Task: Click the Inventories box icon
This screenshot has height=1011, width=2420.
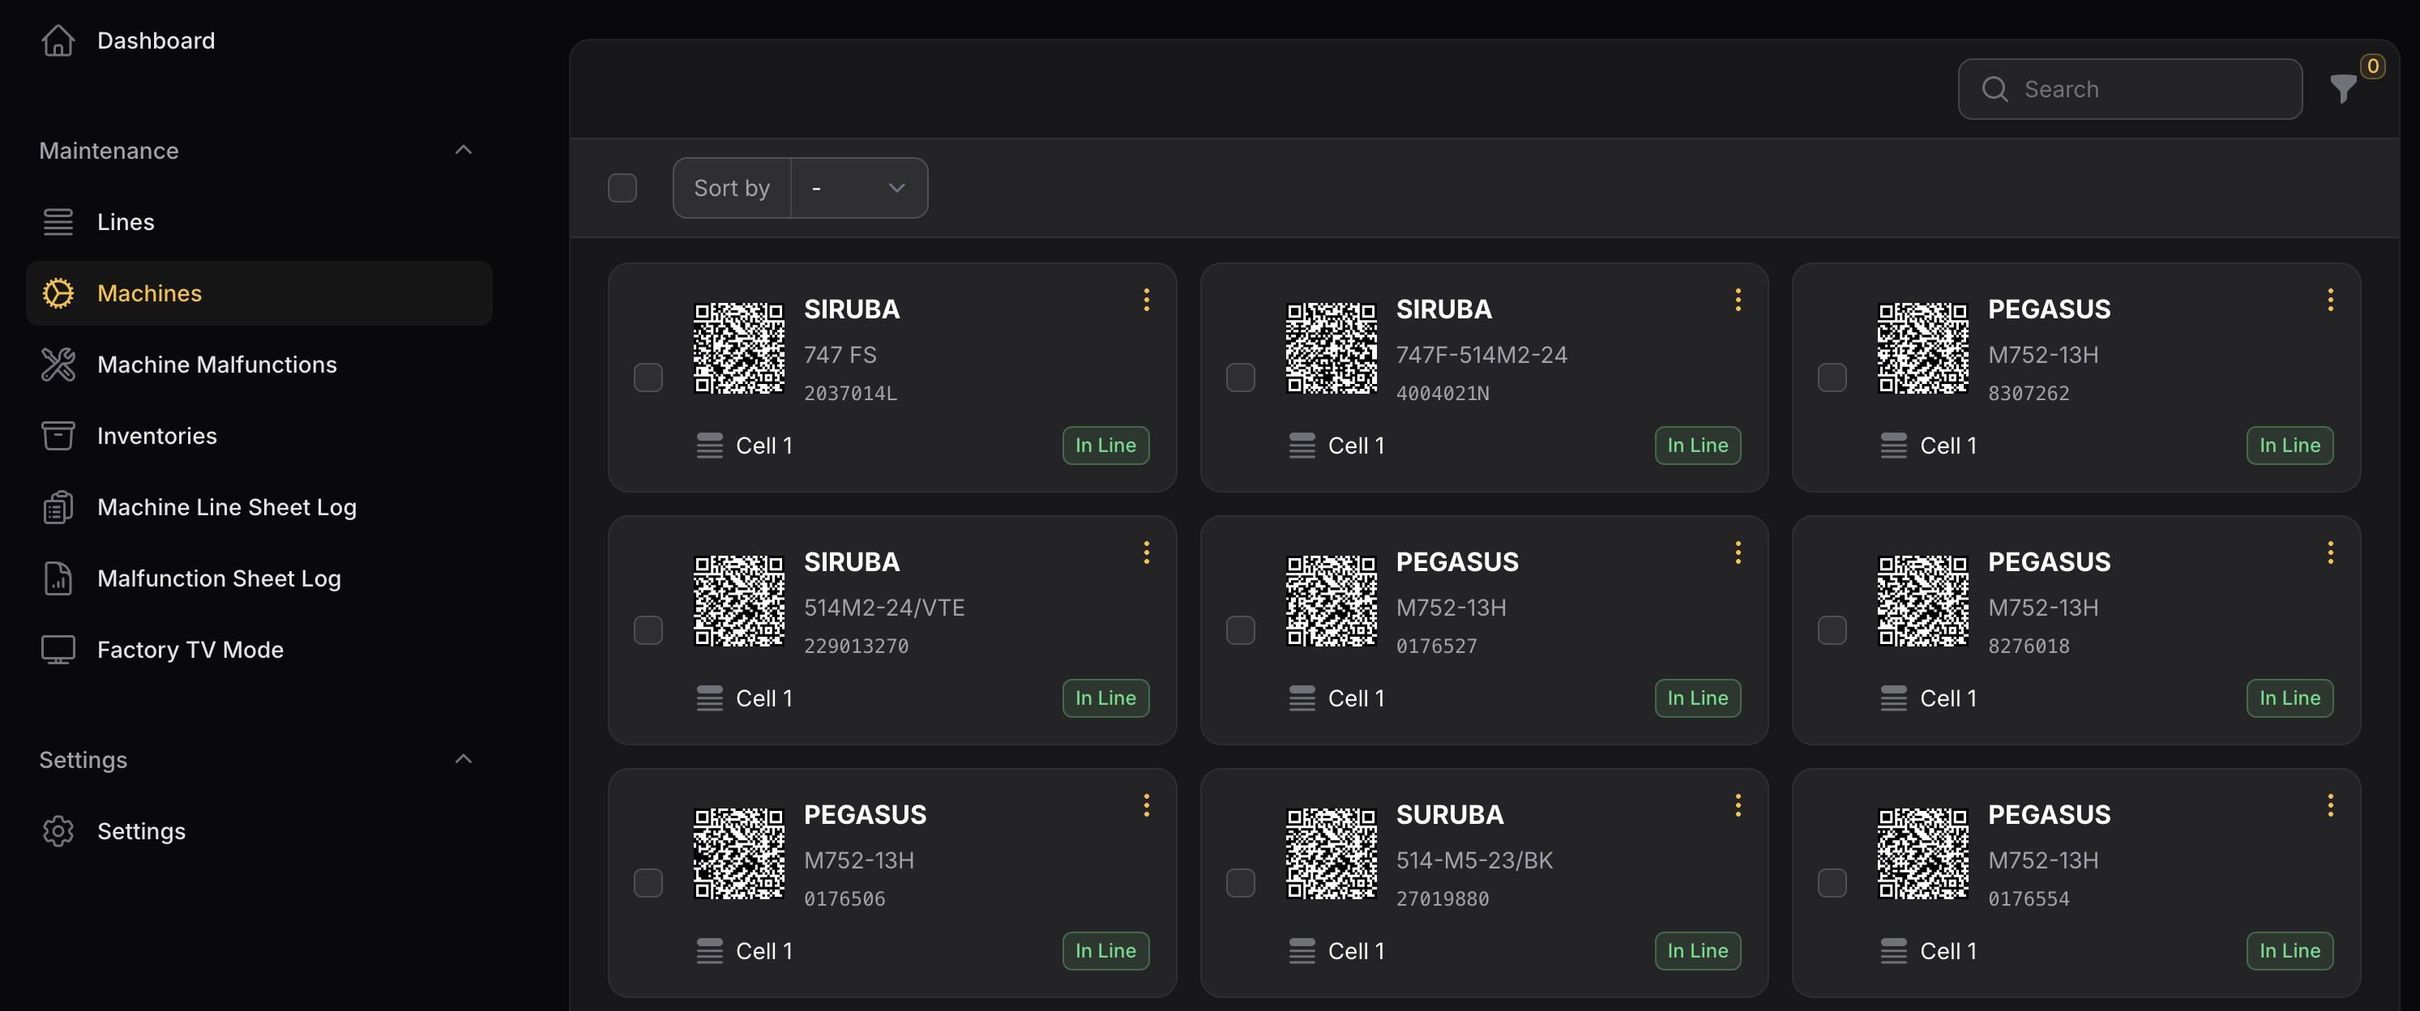Action: (58, 436)
